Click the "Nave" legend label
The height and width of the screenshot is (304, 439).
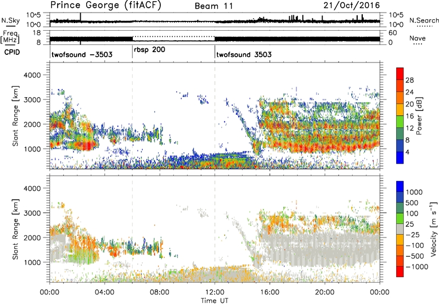418,38
